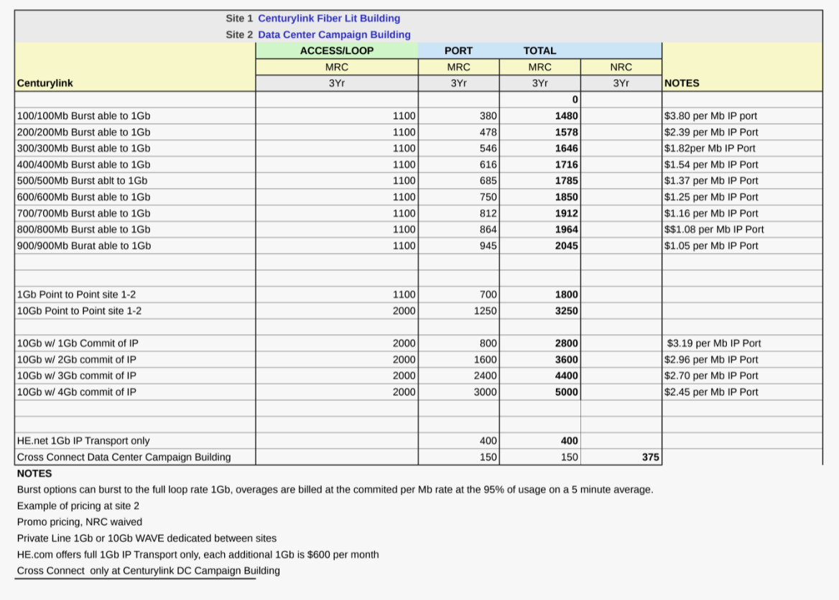Click the $3.80 per Mb IP port note

click(x=710, y=116)
